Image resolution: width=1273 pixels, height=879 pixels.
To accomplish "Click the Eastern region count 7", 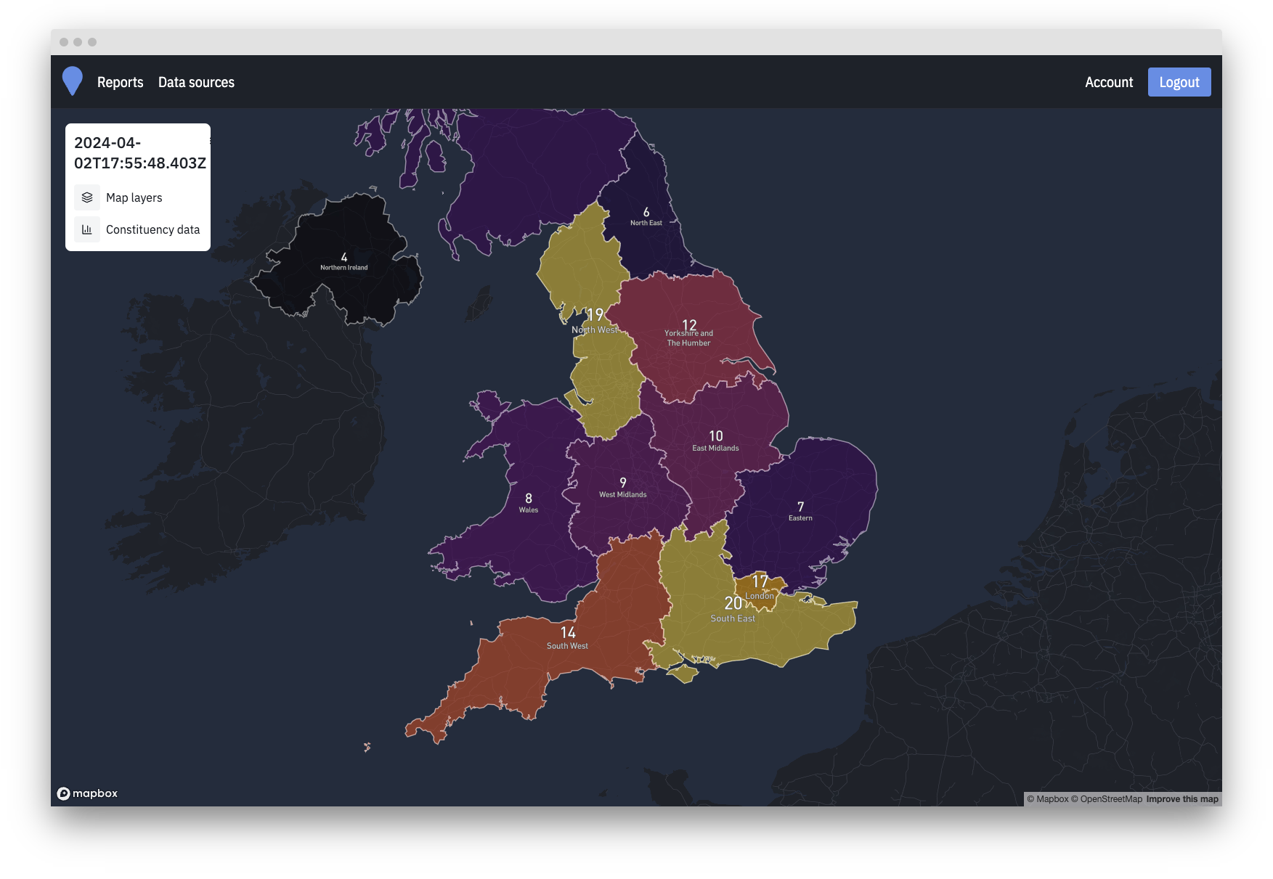I will (800, 507).
